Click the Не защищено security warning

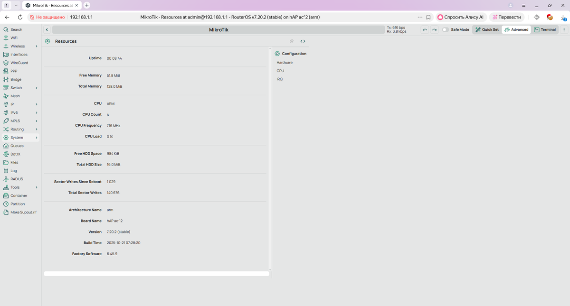[x=47, y=17]
